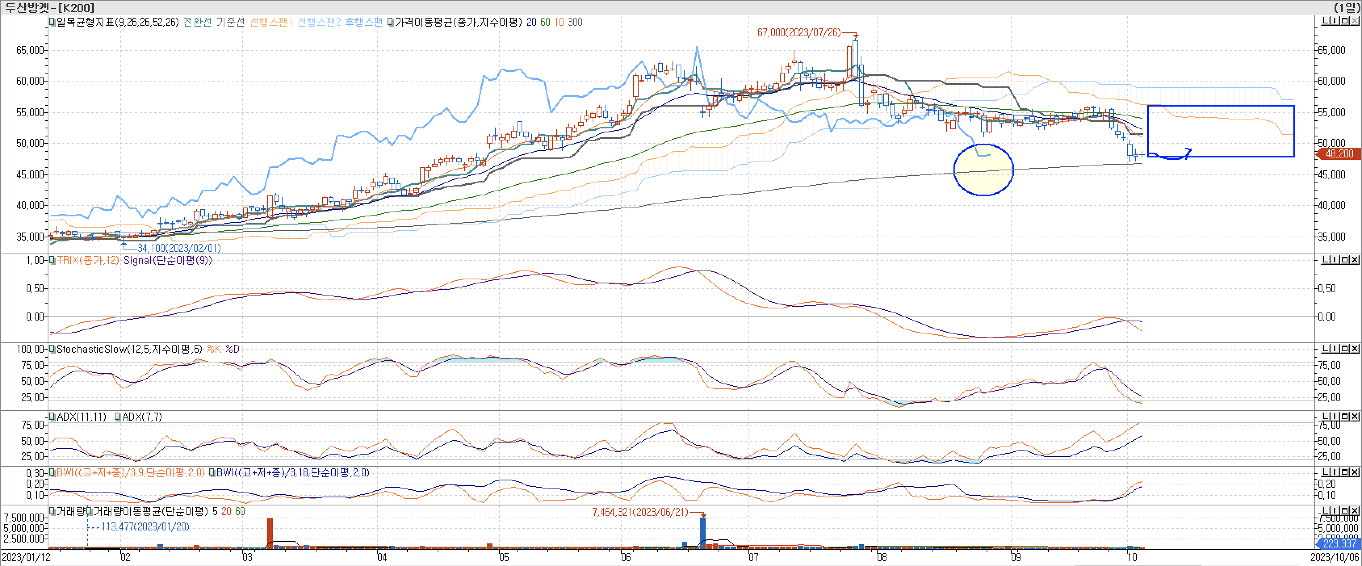Screen dimensions: 1362x566
Task: Click the vertical bar icon on the TRIX panel
Action: [1335, 260]
